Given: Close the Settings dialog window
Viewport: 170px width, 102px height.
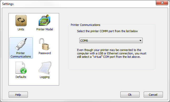Looking at the screenshot, I should point(162,3).
